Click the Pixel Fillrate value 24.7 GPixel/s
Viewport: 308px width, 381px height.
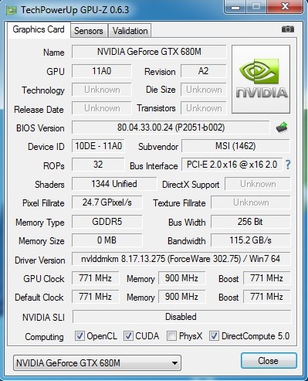(x=107, y=202)
